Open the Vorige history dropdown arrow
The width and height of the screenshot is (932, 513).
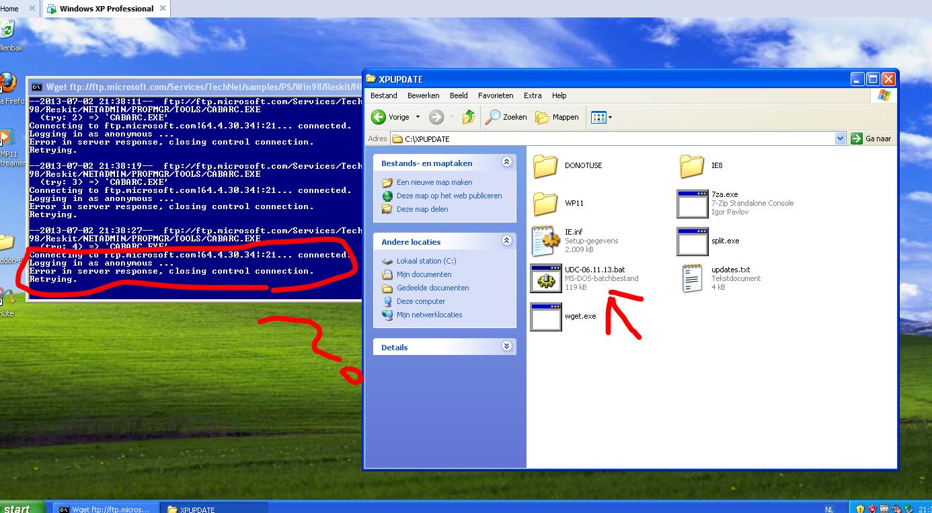418,117
